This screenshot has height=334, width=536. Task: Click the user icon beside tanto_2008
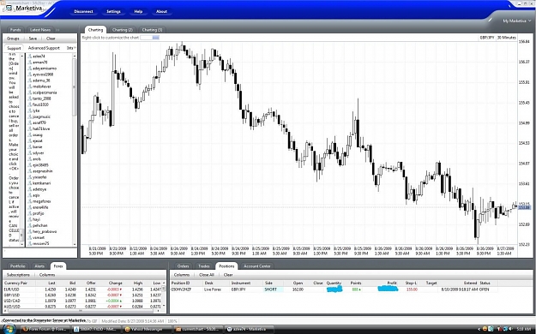coord(30,98)
